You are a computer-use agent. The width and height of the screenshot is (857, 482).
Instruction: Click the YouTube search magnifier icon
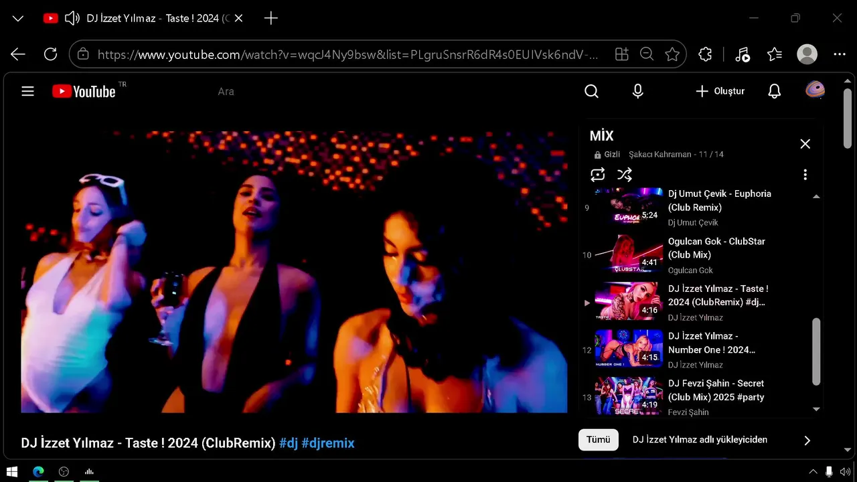point(591,91)
